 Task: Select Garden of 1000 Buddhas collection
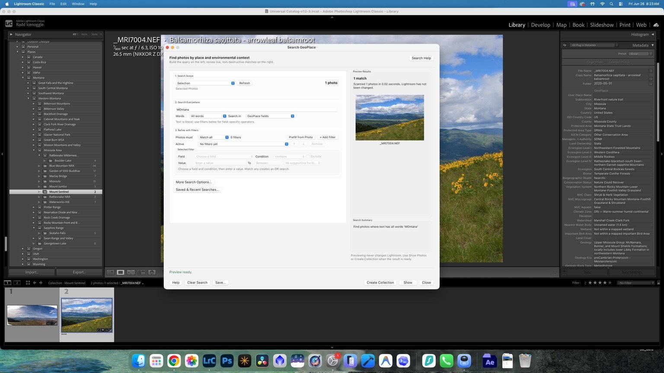pyautogui.click(x=64, y=171)
